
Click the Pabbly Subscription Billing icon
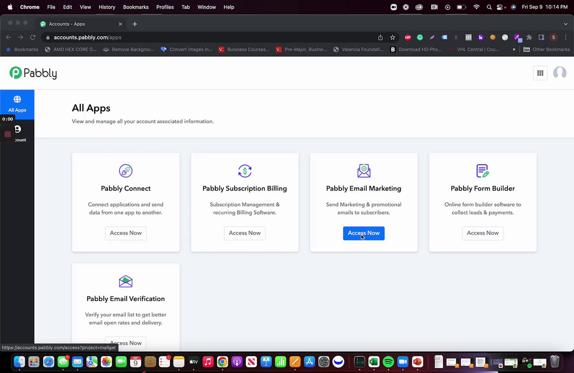(x=245, y=171)
